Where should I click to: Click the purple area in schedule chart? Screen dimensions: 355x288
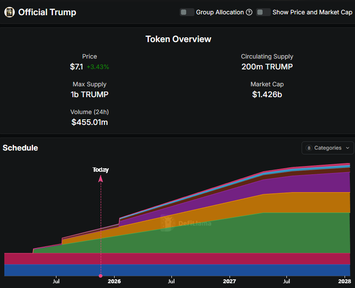click(312, 183)
